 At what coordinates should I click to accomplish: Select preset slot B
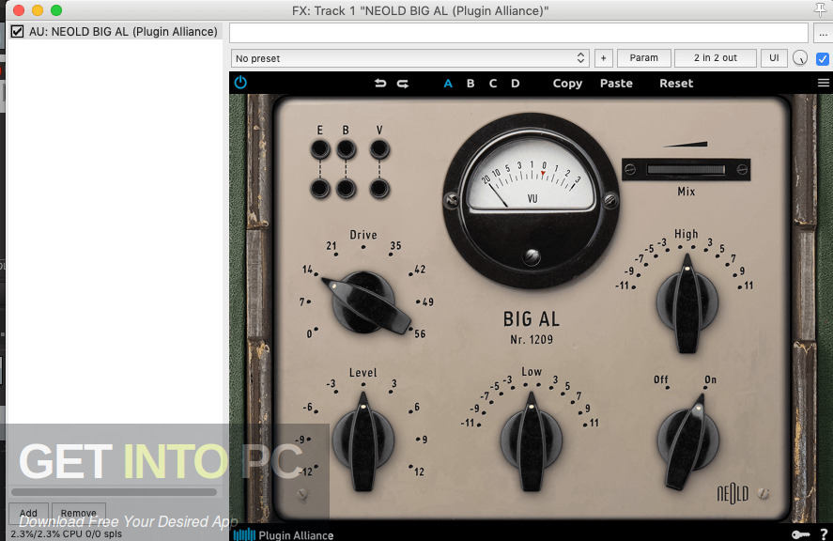point(470,84)
